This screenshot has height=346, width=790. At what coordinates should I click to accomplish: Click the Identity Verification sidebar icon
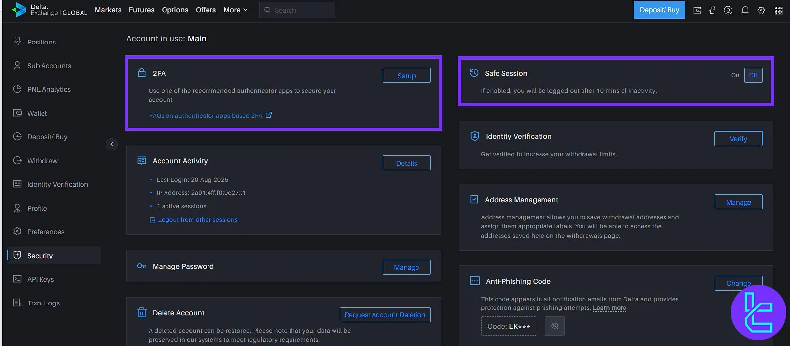[17, 184]
